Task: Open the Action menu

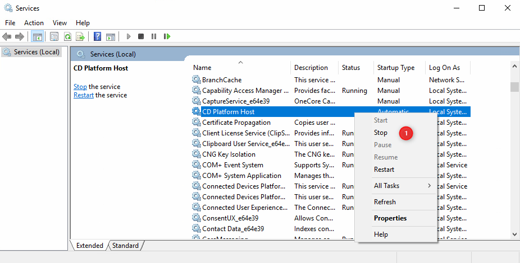Action: point(34,23)
